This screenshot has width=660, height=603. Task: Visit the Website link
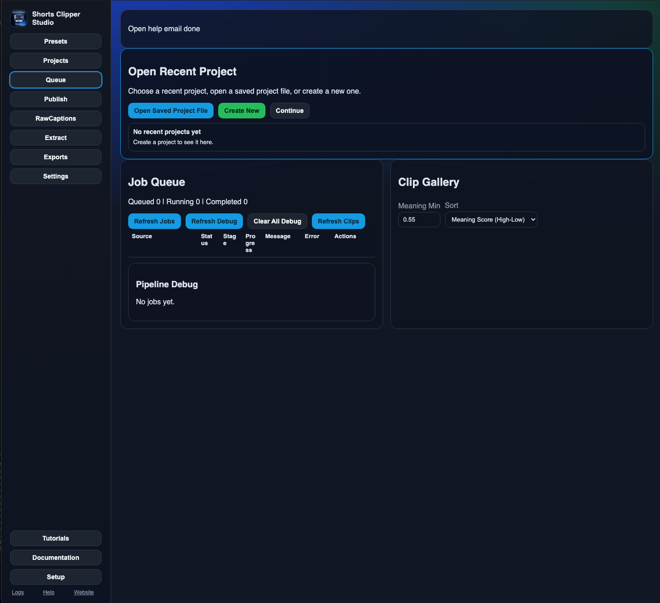click(84, 592)
